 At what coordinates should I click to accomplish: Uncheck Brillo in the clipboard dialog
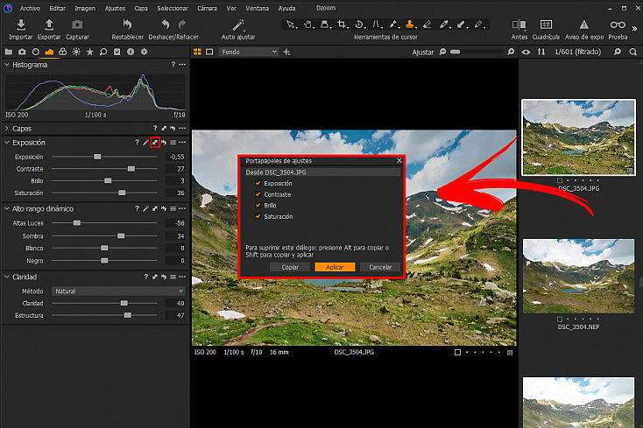[258, 206]
